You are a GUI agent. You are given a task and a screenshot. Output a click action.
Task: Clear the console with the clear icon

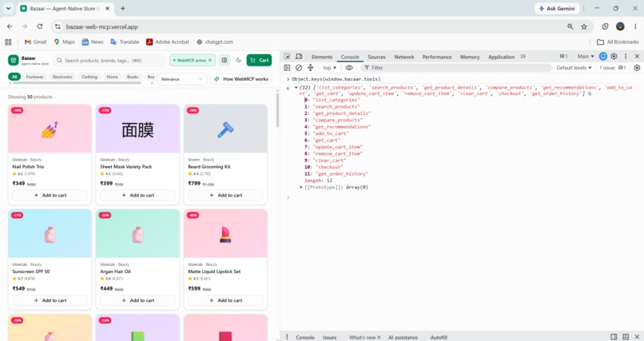[299, 68]
